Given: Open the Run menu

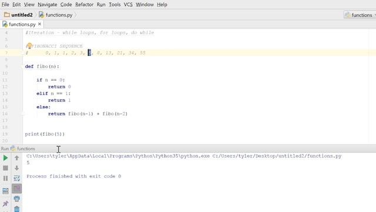Looking at the screenshot, I should tap(101, 5).
